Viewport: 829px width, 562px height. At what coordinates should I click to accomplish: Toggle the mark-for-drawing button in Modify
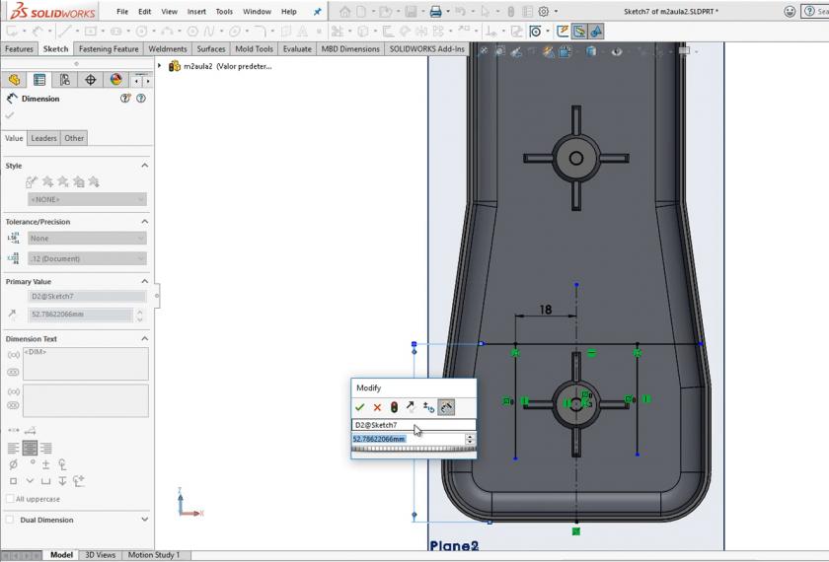pos(446,407)
